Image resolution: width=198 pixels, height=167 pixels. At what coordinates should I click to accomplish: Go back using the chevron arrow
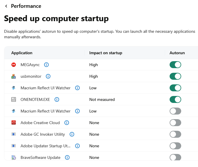pos(6,6)
